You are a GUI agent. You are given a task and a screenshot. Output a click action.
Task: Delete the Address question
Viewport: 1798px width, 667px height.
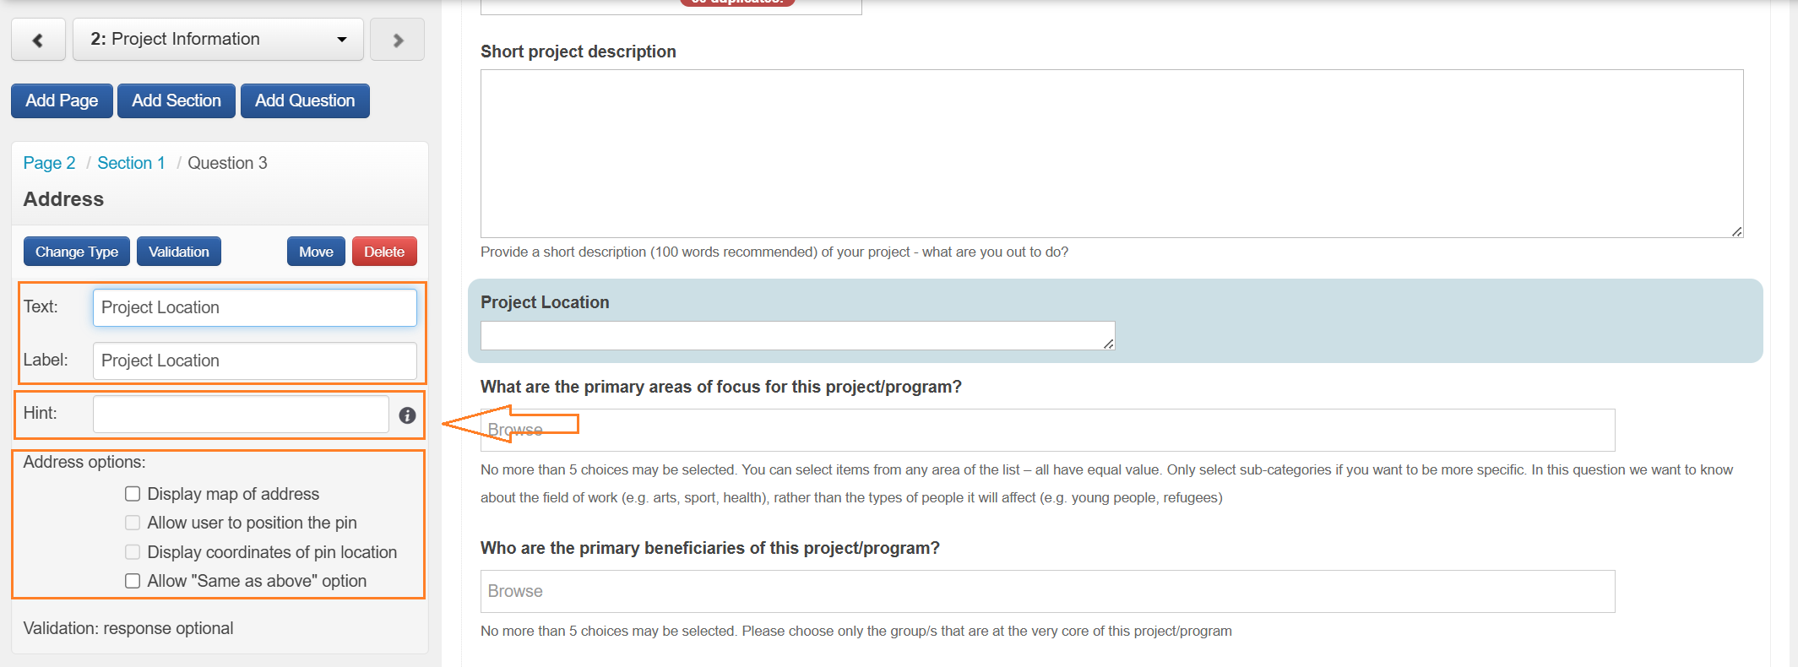coord(384,252)
